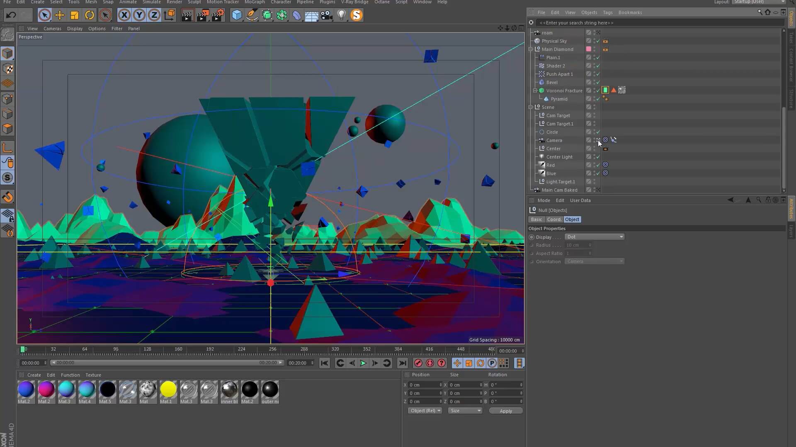Viewport: 796px width, 447px height.
Task: Open the Display dropdown in Object Properties
Action: pyautogui.click(x=594, y=237)
